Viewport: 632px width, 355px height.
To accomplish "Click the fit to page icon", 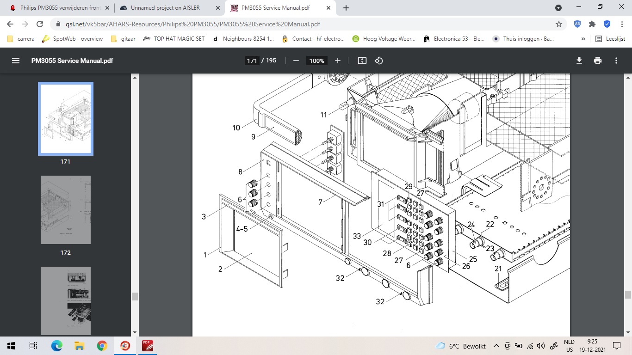I will pos(362,61).
